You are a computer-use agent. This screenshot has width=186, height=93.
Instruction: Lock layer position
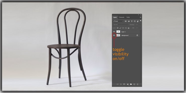[x=123, y=28]
